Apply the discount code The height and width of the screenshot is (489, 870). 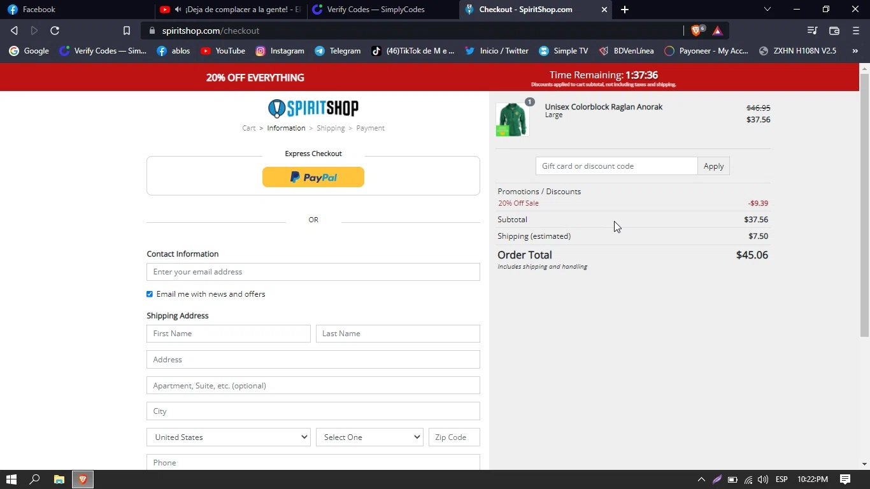713,166
